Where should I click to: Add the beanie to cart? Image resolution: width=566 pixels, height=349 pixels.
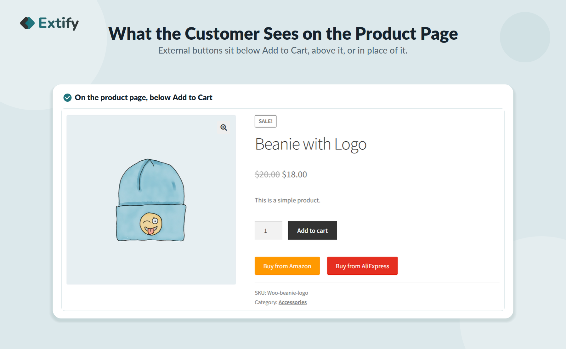312,231
